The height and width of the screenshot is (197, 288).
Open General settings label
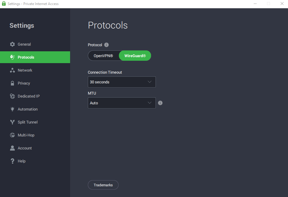click(x=24, y=44)
